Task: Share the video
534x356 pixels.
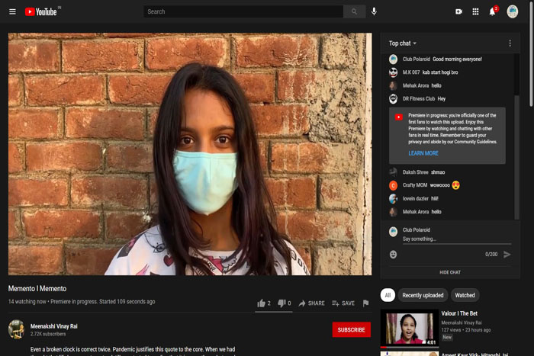Action: [311, 303]
